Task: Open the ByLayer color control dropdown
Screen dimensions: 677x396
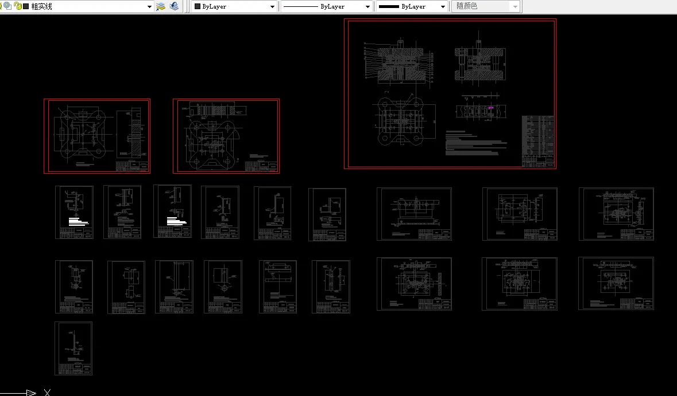Action: click(272, 6)
